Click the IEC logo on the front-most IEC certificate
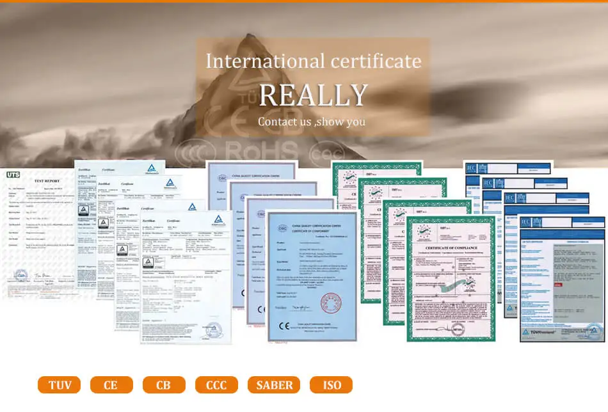The image size is (608, 412). (x=526, y=223)
